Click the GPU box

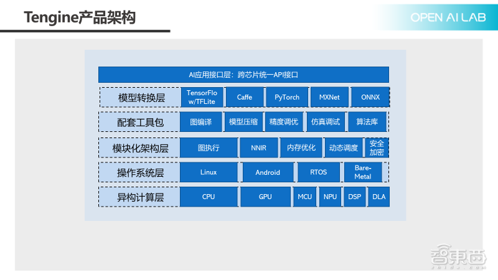266,197
